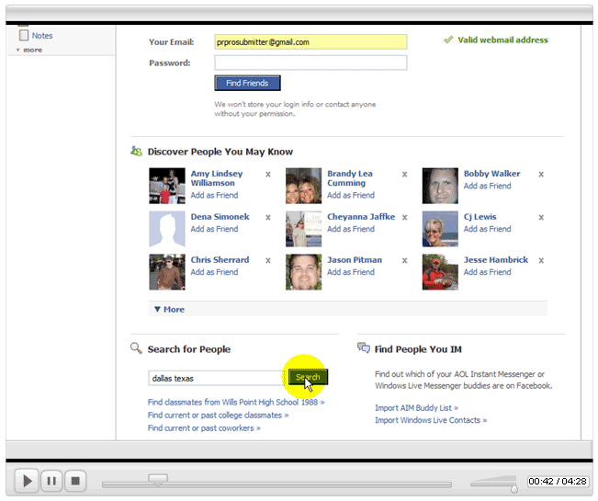
Task: Open Bobby Walker's name link
Action: click(491, 174)
